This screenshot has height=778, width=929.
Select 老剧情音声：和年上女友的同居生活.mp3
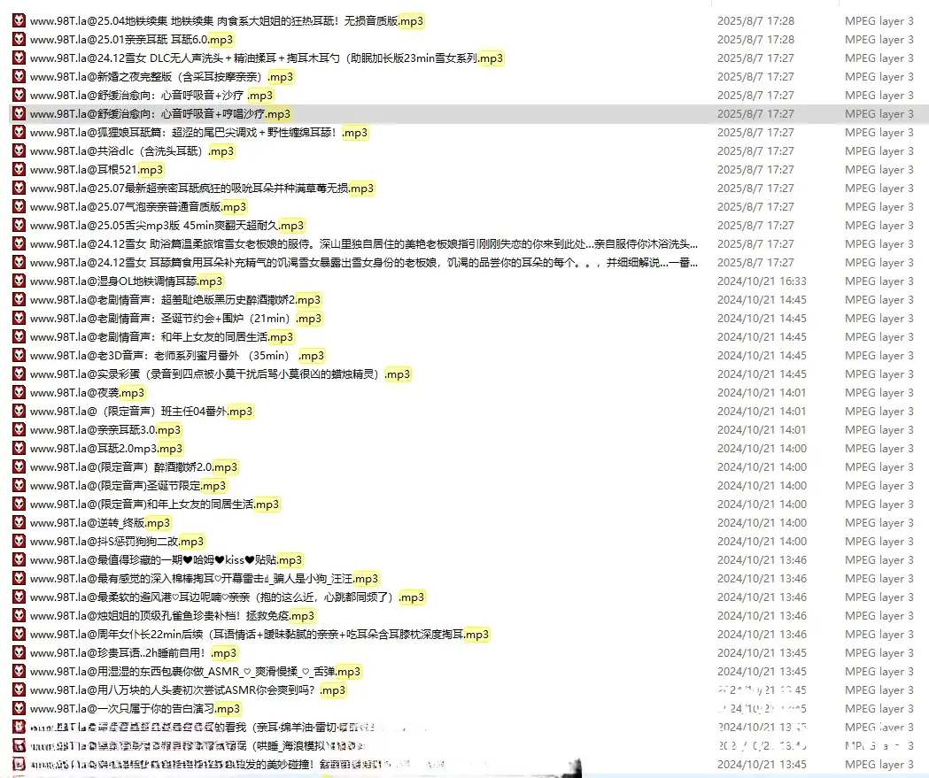pos(161,337)
